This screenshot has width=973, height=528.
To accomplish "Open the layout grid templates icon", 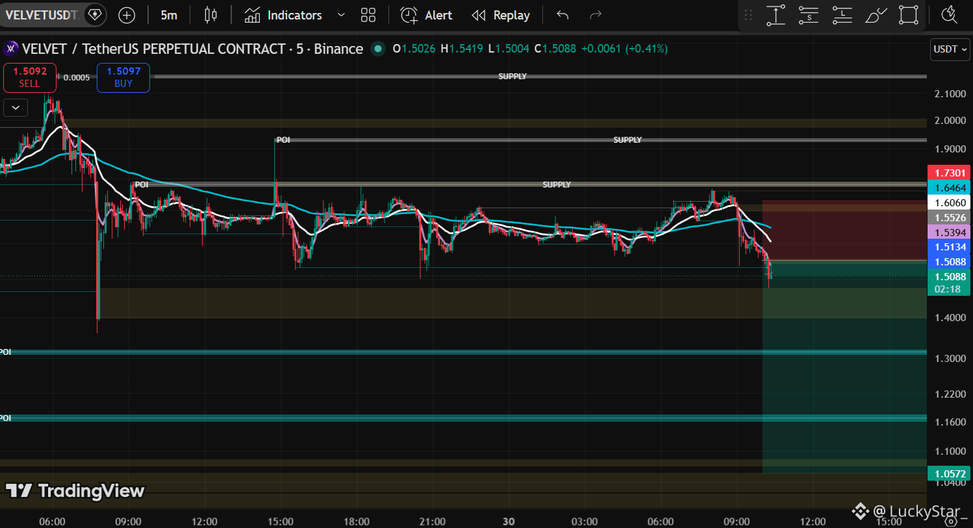I will click(x=368, y=15).
